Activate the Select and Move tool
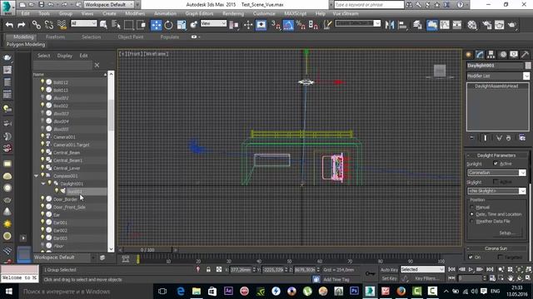Viewport: 533px width, 299px height. (156, 25)
